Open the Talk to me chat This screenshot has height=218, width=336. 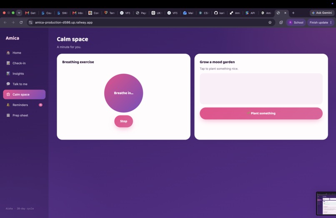point(24,84)
